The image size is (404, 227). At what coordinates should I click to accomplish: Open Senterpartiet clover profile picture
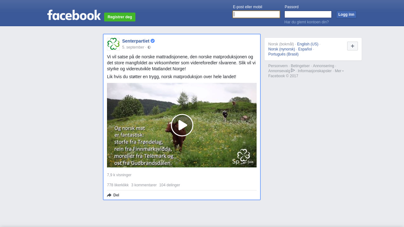tap(113, 44)
